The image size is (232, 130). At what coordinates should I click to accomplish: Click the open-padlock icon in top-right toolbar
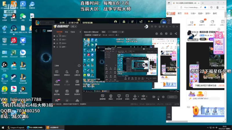click(161, 34)
